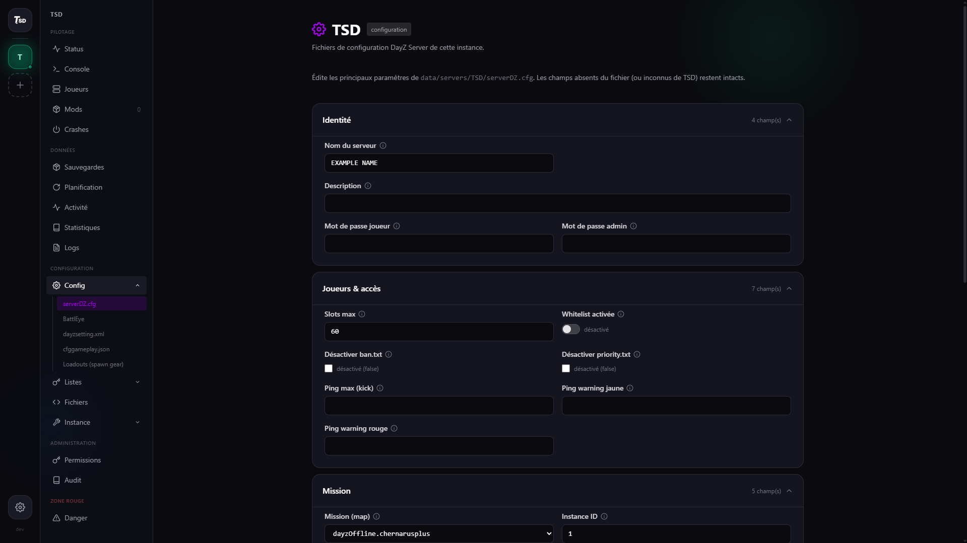This screenshot has width=967, height=543.
Task: Click the Ping warning rouge field
Action: click(x=439, y=446)
